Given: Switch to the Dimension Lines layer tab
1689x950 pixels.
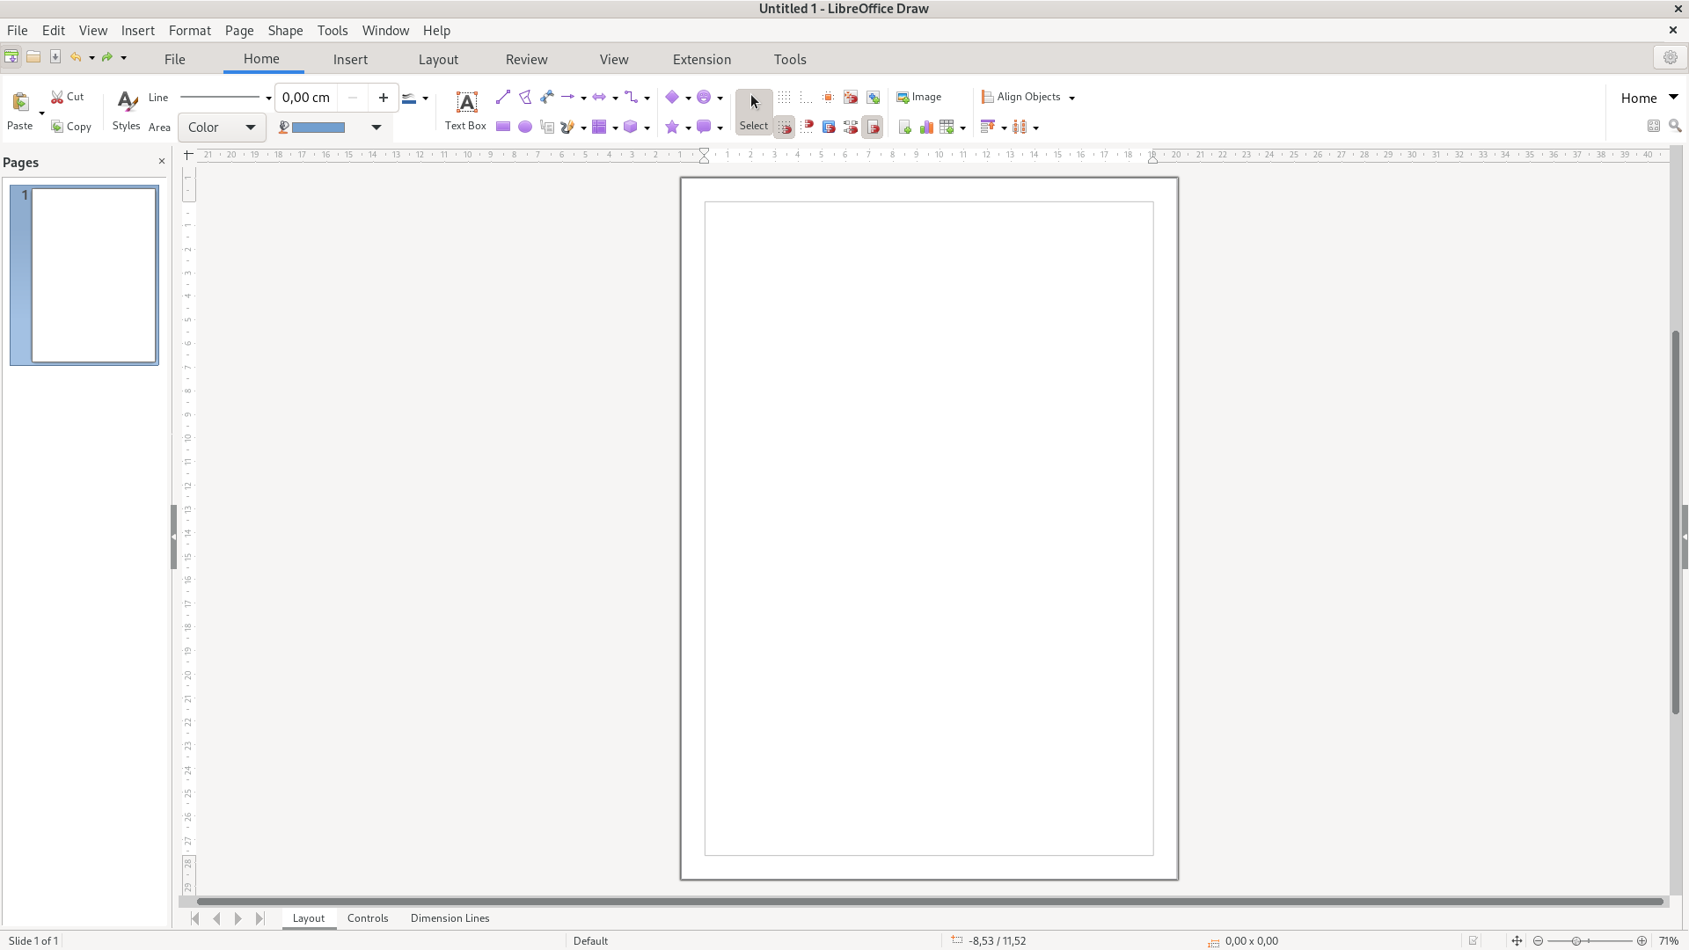Looking at the screenshot, I should (450, 918).
